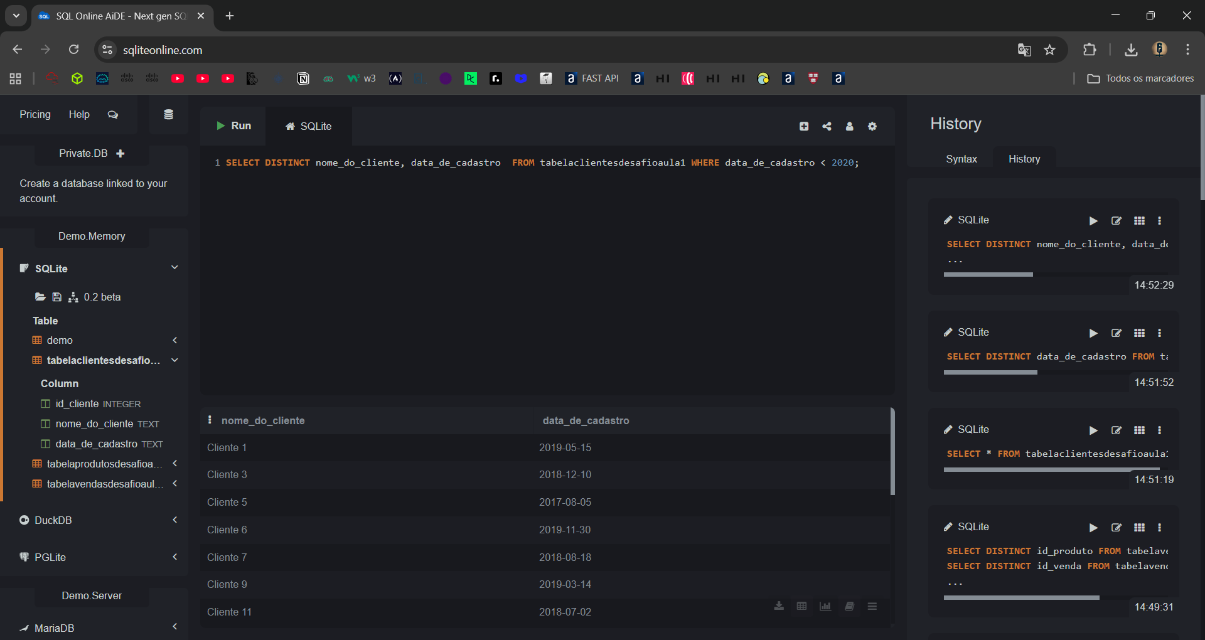Click the database stack icon in sidebar
This screenshot has width=1205, height=640.
pyautogui.click(x=168, y=115)
